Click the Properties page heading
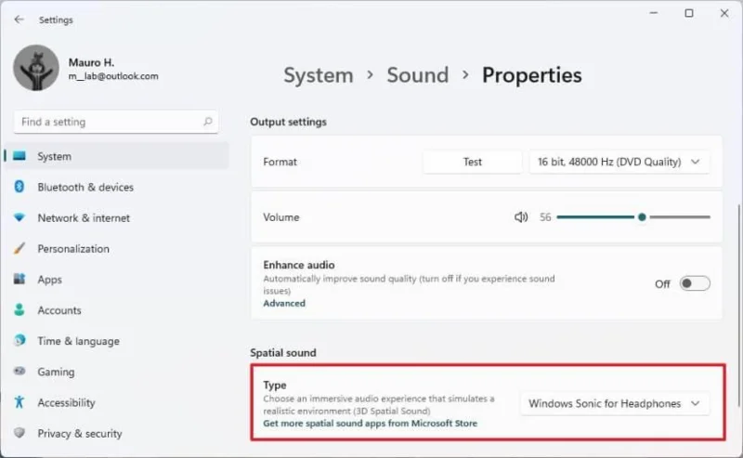This screenshot has height=458, width=743. (x=531, y=75)
